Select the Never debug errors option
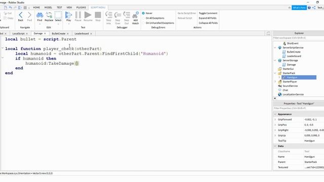The image size is (324, 182). point(143,13)
